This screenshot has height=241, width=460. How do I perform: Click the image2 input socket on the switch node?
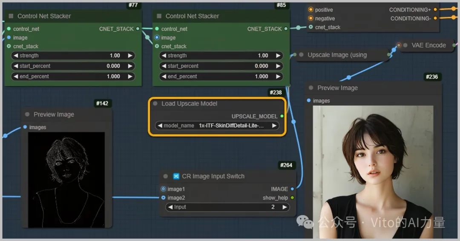coord(164,198)
